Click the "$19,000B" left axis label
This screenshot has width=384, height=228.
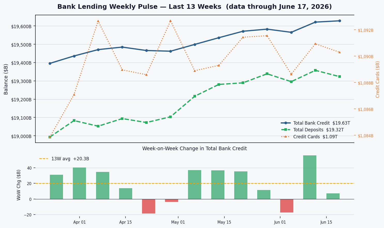(x=21, y=136)
